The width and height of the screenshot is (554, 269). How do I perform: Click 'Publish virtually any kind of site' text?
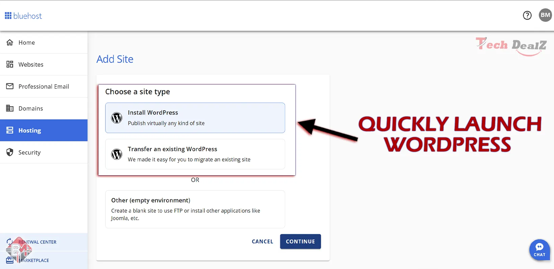point(166,123)
